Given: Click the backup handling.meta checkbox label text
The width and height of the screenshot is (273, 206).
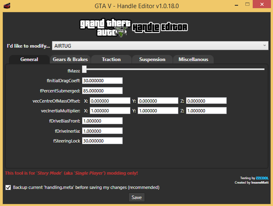Looking at the screenshot, I should click(86, 188).
